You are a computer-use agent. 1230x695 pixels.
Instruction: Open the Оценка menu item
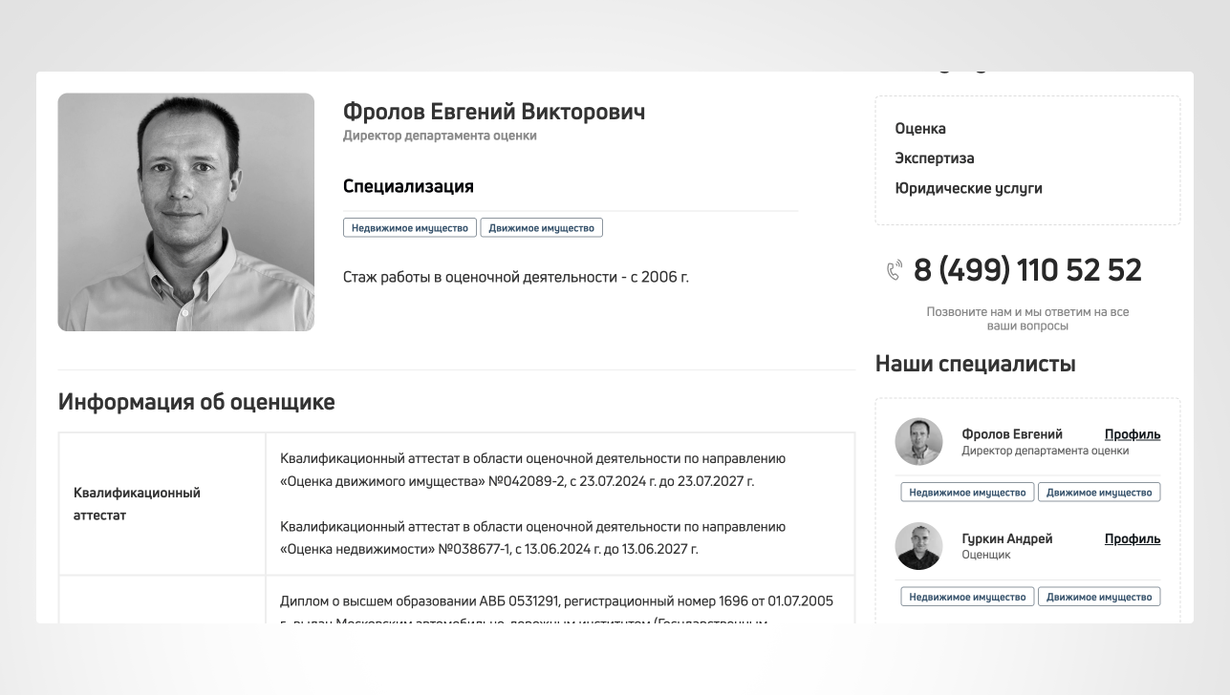[920, 128]
